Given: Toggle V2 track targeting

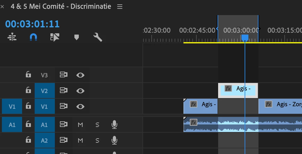Looking at the screenshot, I should [x=45, y=91].
